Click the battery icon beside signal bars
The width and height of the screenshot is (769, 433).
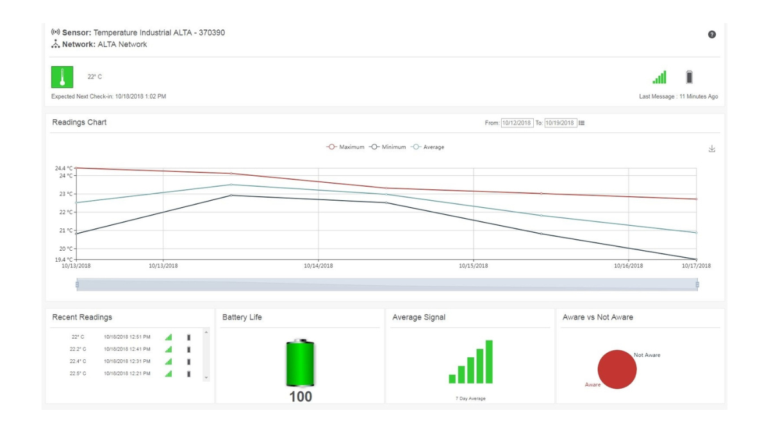tap(689, 77)
